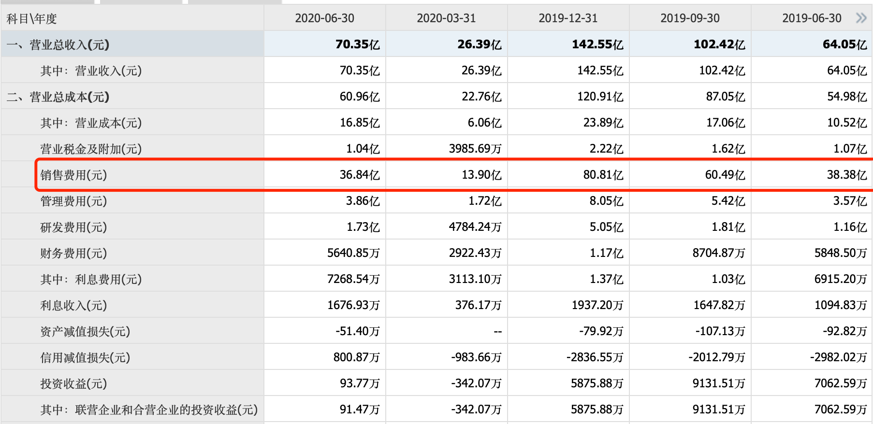
Task: Click the 1937.20万 interest income value
Action: tap(597, 305)
